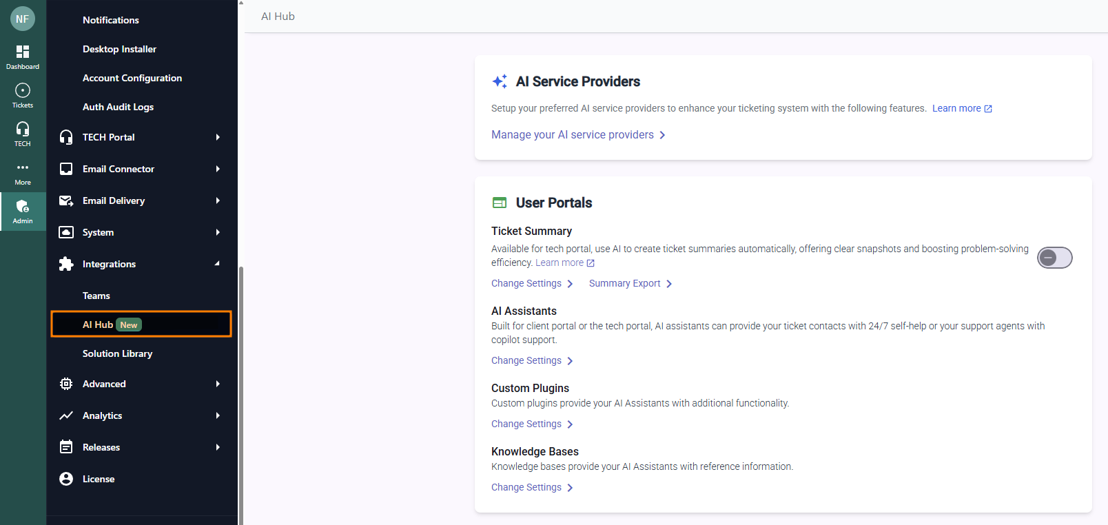1108x525 pixels.
Task: Click the Releases calendar icon
Action: pos(66,447)
